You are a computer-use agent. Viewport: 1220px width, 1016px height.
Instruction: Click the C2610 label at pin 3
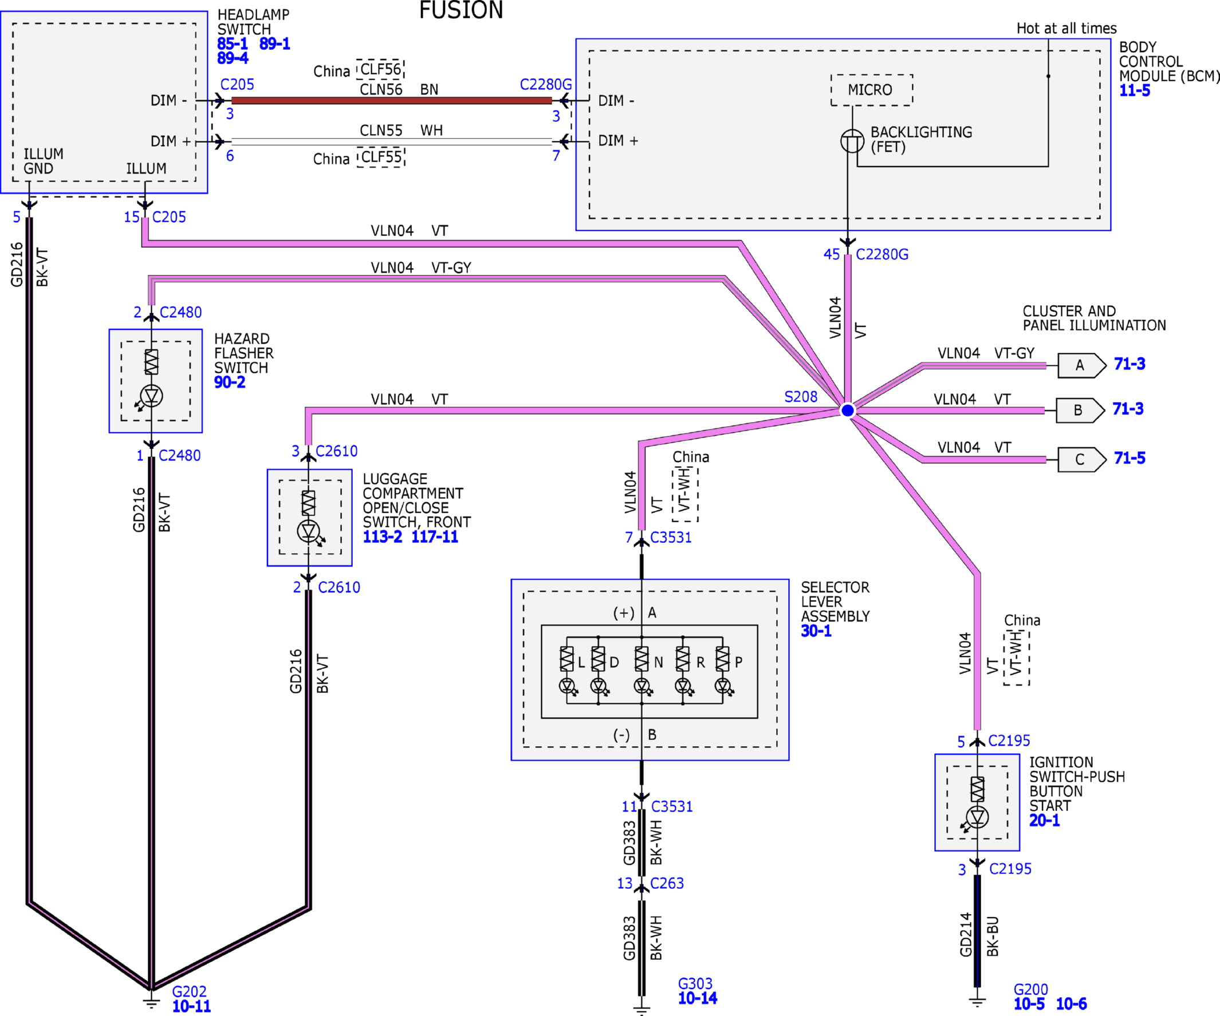point(336,451)
